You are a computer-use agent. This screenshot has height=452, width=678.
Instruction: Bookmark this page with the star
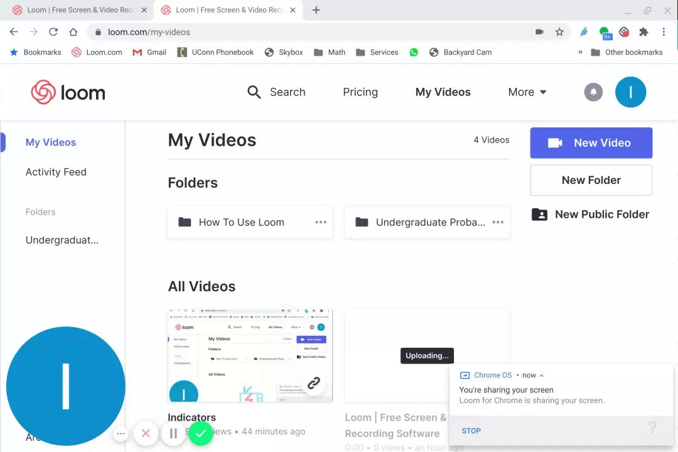point(559,32)
